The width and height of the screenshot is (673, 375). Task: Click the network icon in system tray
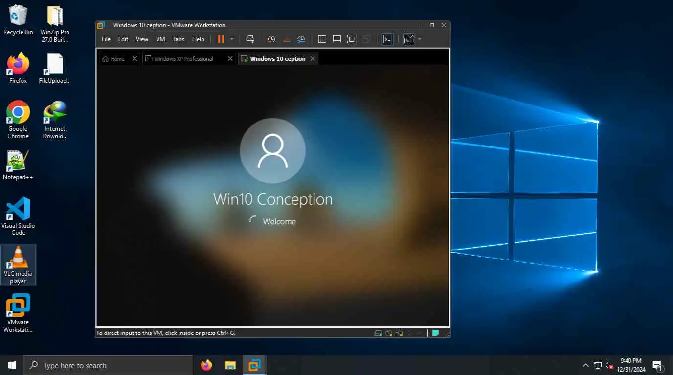(597, 365)
